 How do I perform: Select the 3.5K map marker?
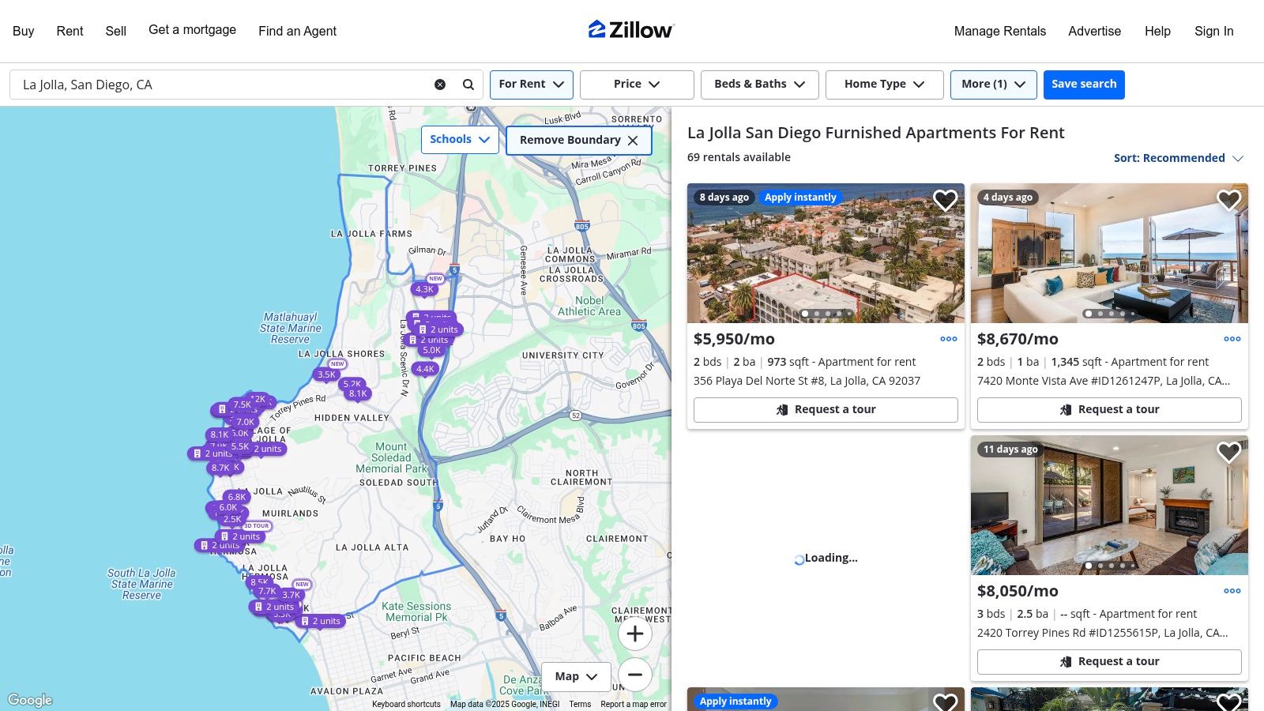pos(326,374)
